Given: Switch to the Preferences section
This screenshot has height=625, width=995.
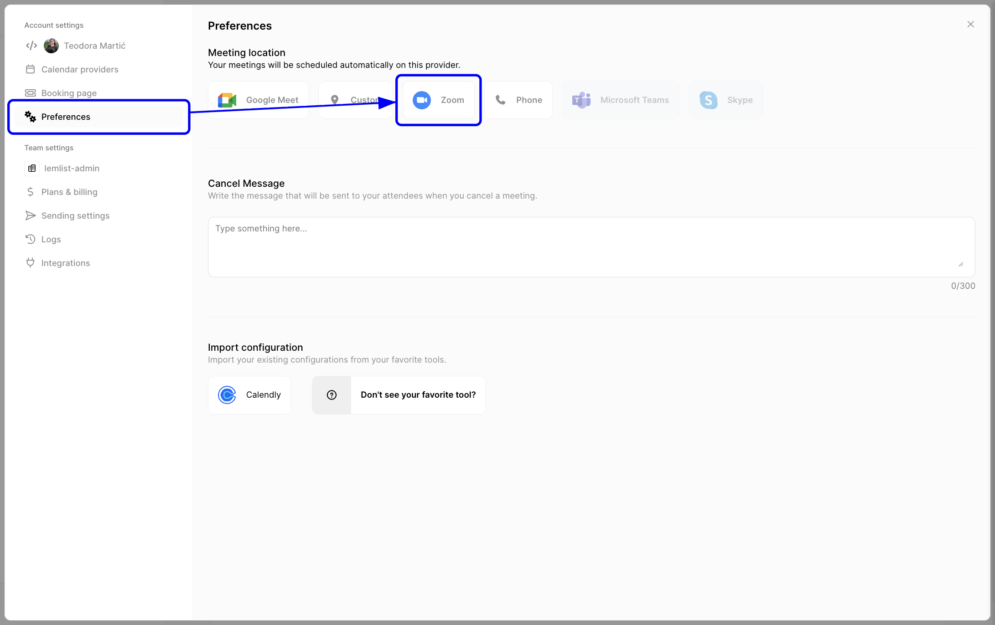Looking at the screenshot, I should click(66, 117).
